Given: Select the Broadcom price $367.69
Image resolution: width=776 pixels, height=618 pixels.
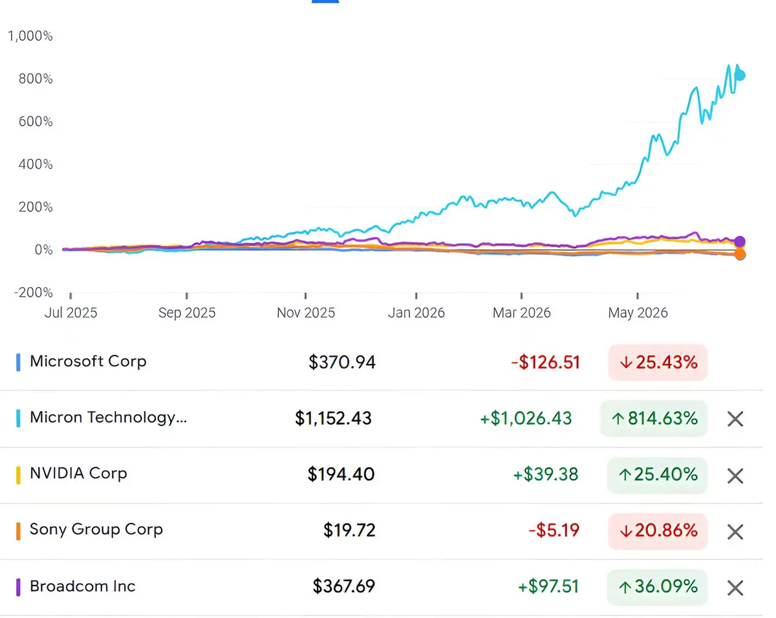Looking at the screenshot, I should (344, 588).
